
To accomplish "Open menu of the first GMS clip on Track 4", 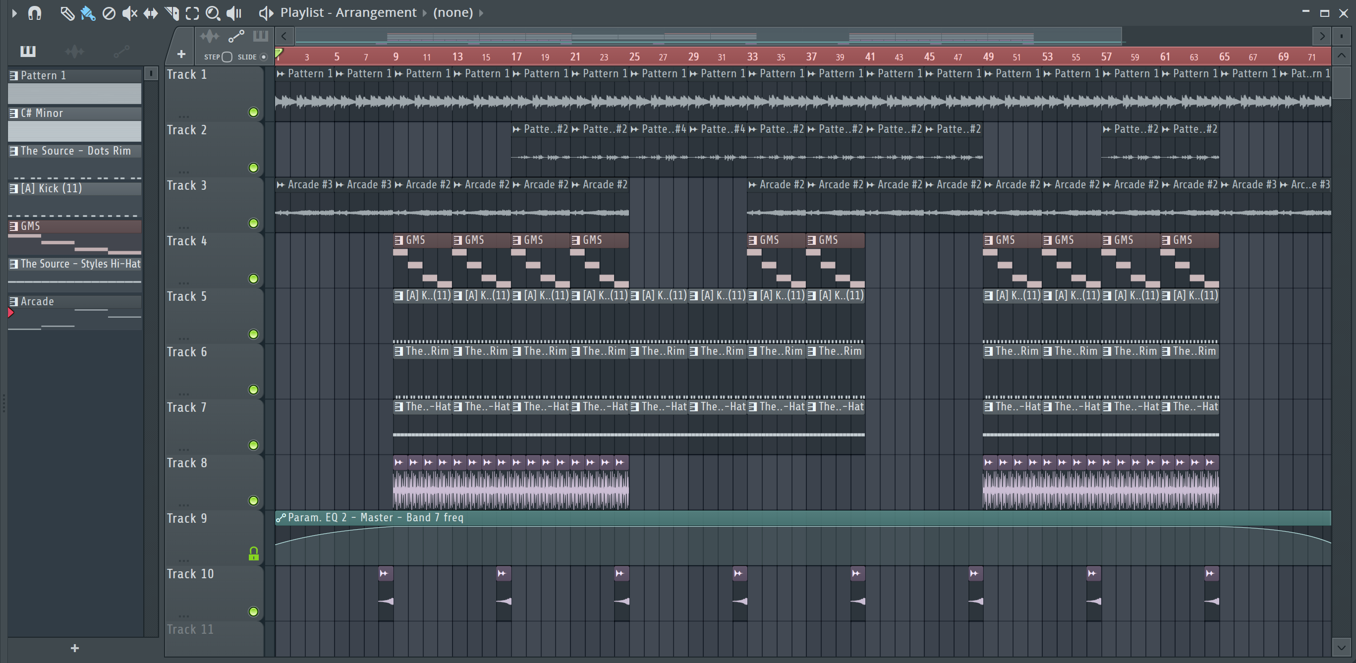I will pyautogui.click(x=399, y=240).
